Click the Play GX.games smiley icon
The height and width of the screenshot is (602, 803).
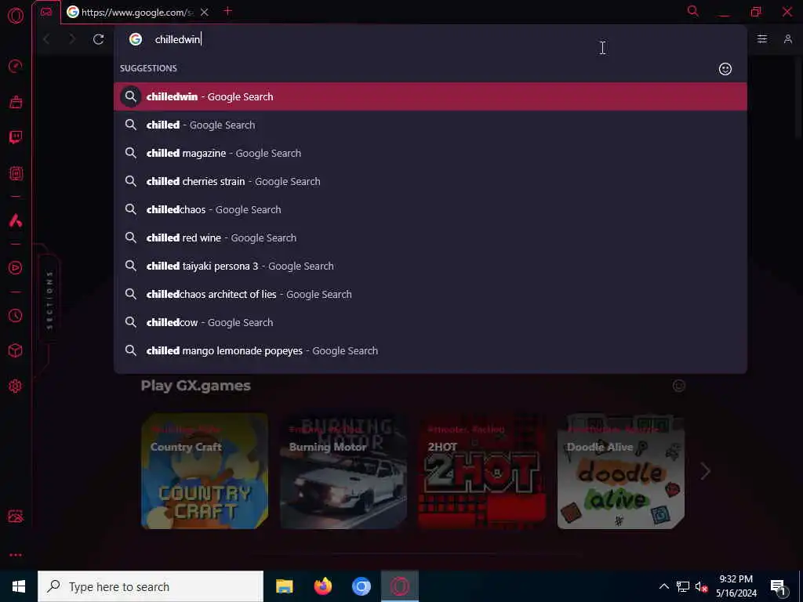pyautogui.click(x=678, y=386)
